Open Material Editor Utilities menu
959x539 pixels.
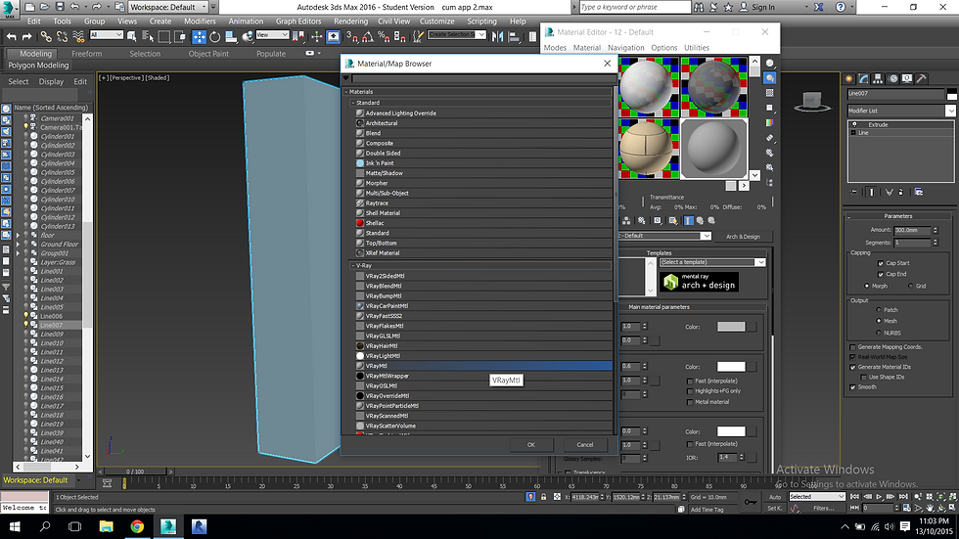(696, 48)
